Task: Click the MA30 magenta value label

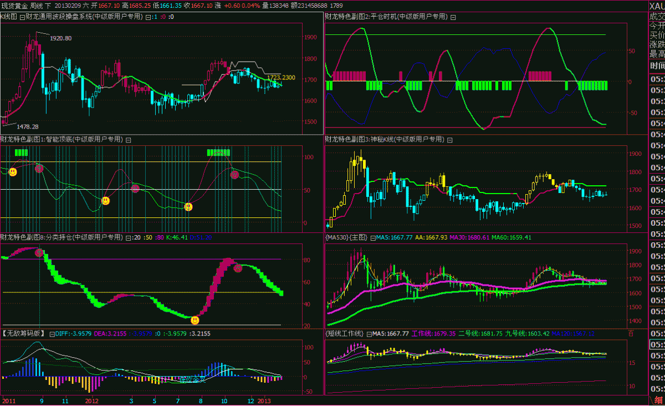Action: [469, 237]
